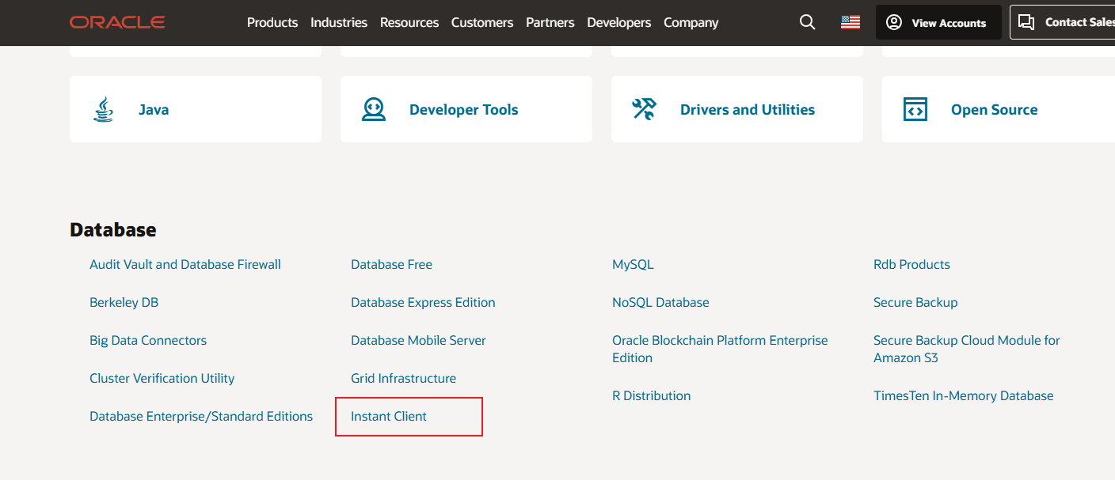
Task: Click the Open Source code window icon
Action: [915, 109]
